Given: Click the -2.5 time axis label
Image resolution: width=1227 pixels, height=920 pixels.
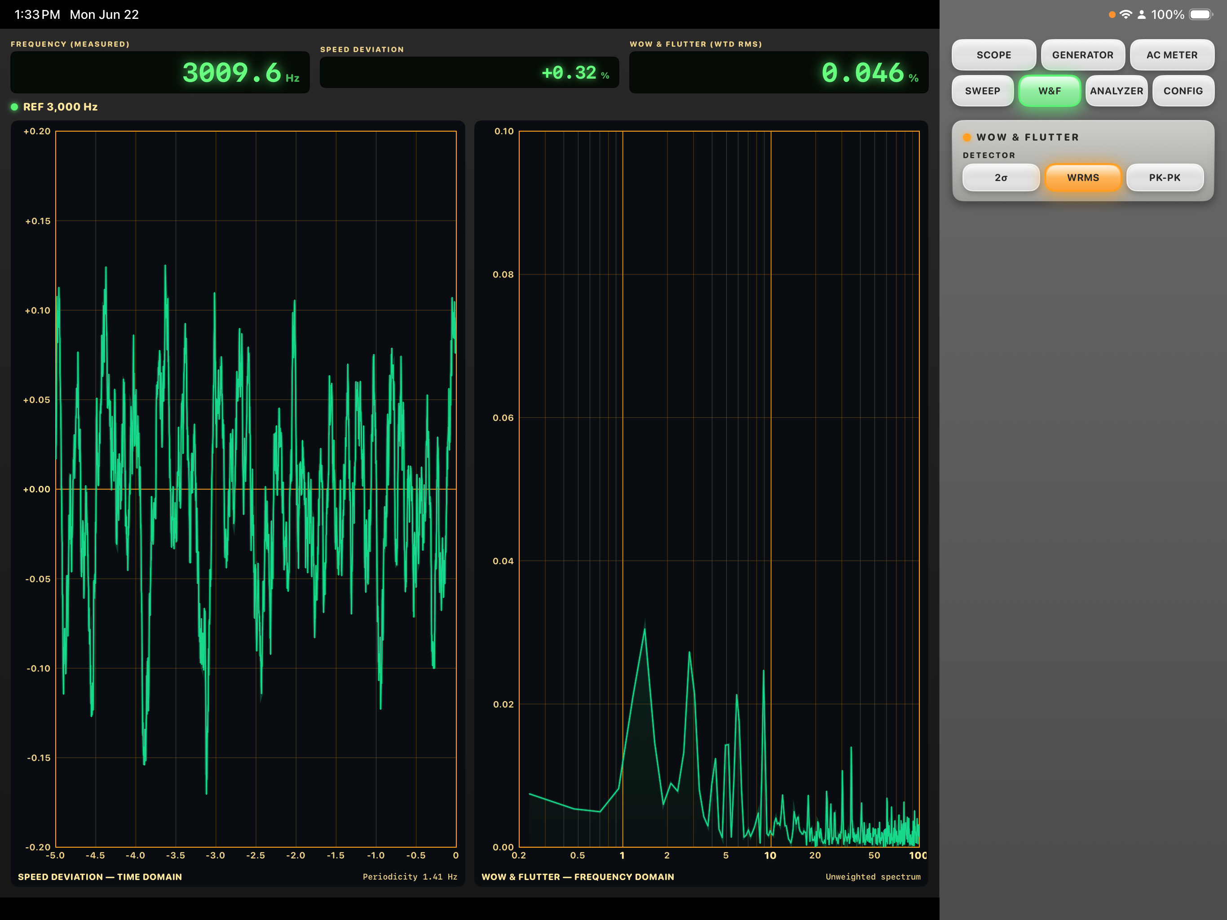Looking at the screenshot, I should (x=255, y=856).
